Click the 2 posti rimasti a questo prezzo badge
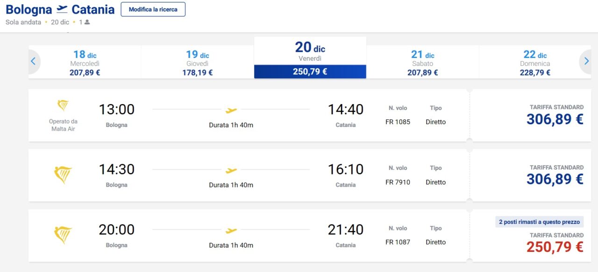The height and width of the screenshot is (272, 598). click(x=539, y=222)
